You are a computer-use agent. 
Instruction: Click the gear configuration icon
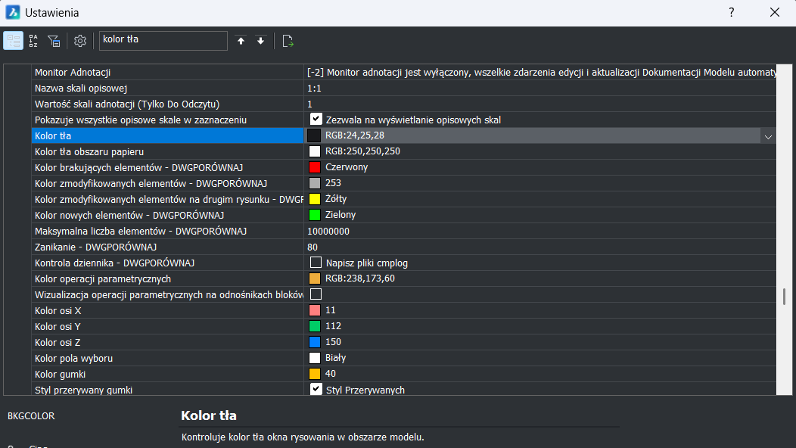[80, 41]
